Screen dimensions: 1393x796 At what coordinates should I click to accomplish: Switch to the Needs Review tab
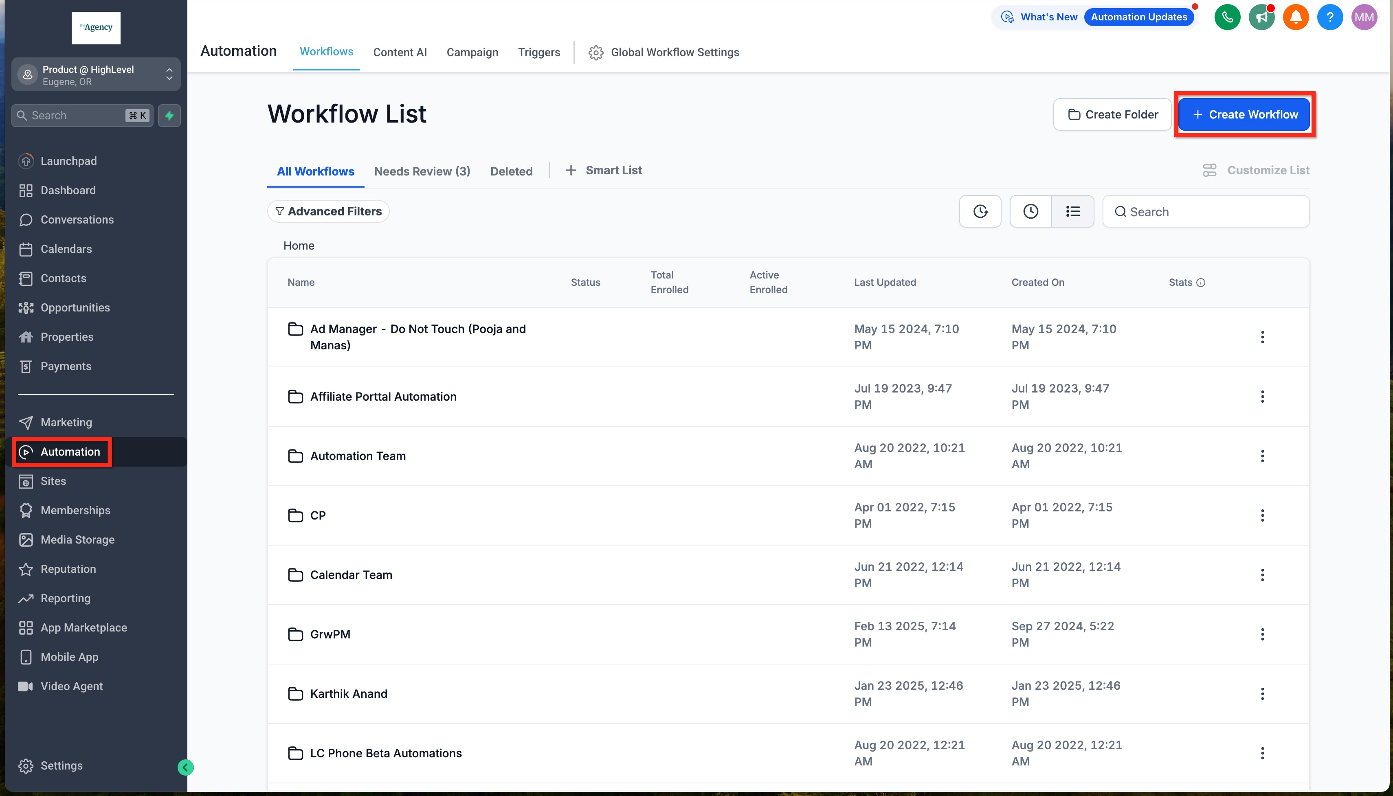[422, 172]
